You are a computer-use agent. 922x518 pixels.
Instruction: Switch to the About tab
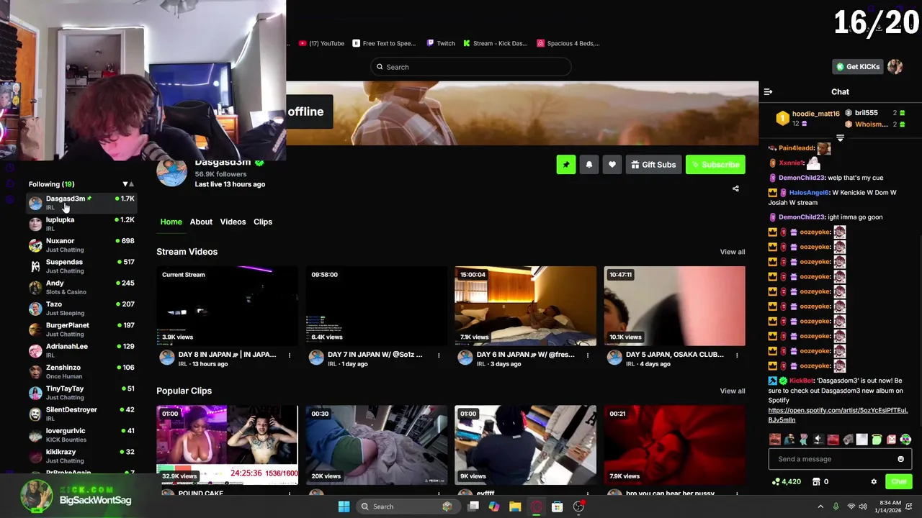(201, 222)
